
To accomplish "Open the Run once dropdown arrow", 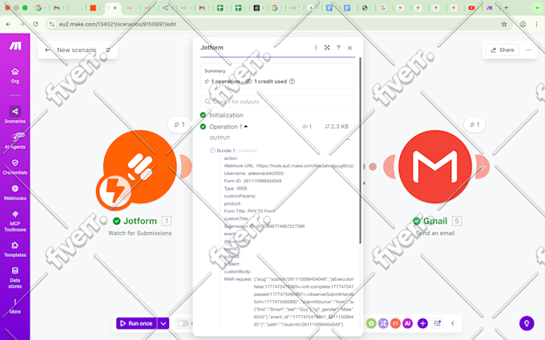I will click(x=163, y=323).
